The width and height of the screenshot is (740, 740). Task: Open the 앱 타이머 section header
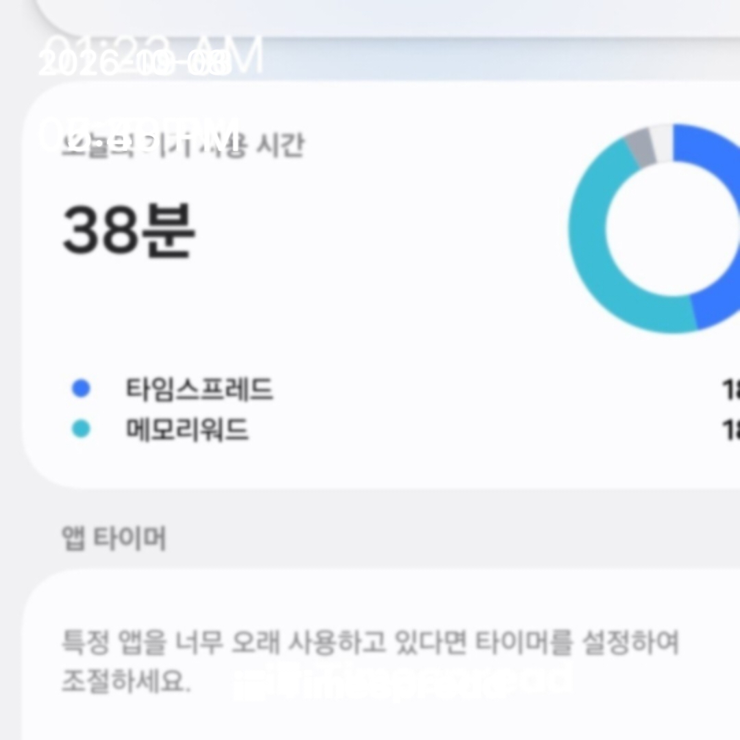point(114,538)
